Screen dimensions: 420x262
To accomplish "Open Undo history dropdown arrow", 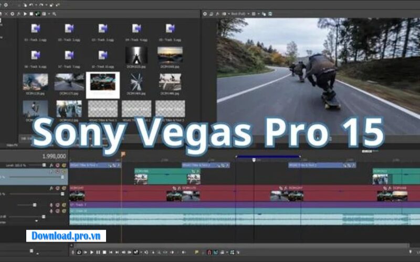I will click(x=36, y=5).
